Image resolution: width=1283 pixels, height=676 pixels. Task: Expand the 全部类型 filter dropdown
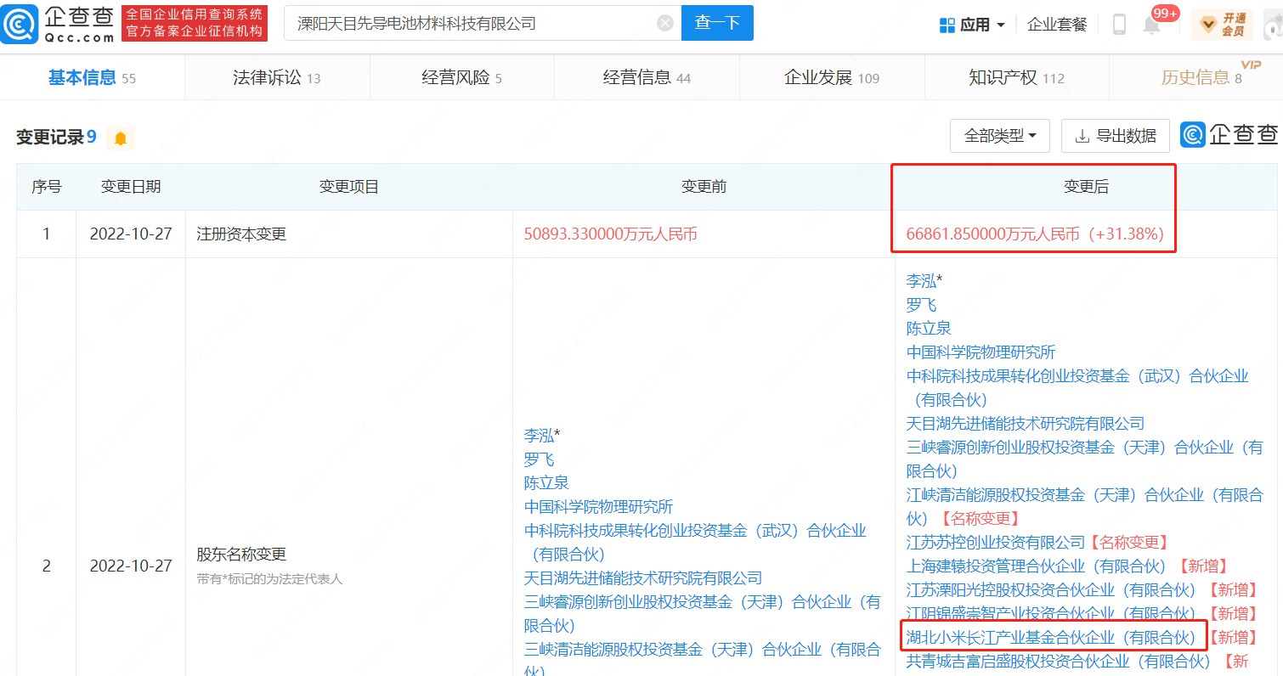(x=1000, y=136)
